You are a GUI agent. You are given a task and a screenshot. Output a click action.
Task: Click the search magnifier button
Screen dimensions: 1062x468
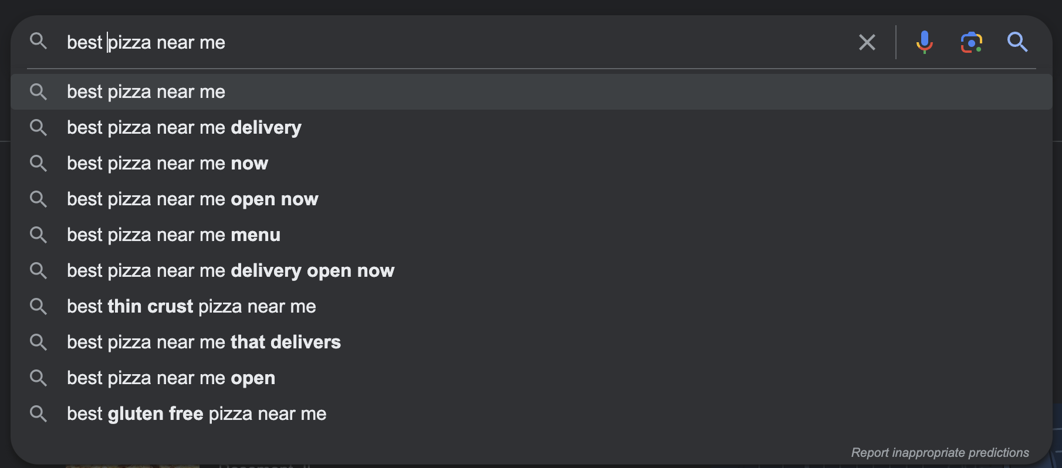click(x=1017, y=42)
